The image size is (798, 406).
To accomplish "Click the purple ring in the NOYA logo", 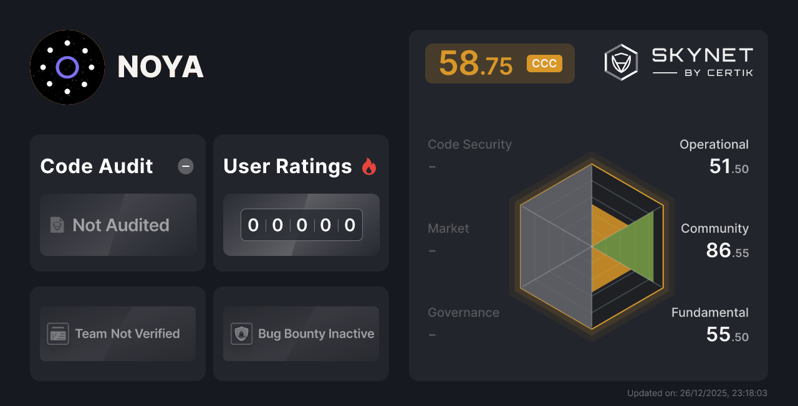I will tap(67, 67).
